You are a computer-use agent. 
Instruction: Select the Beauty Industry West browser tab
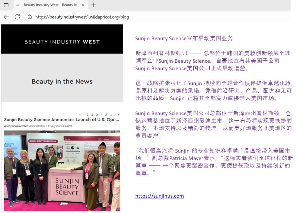tap(50, 5)
